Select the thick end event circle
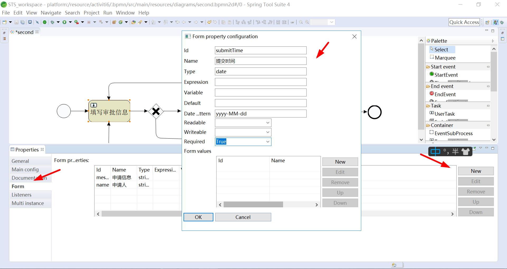The image size is (507, 269). pos(374,112)
